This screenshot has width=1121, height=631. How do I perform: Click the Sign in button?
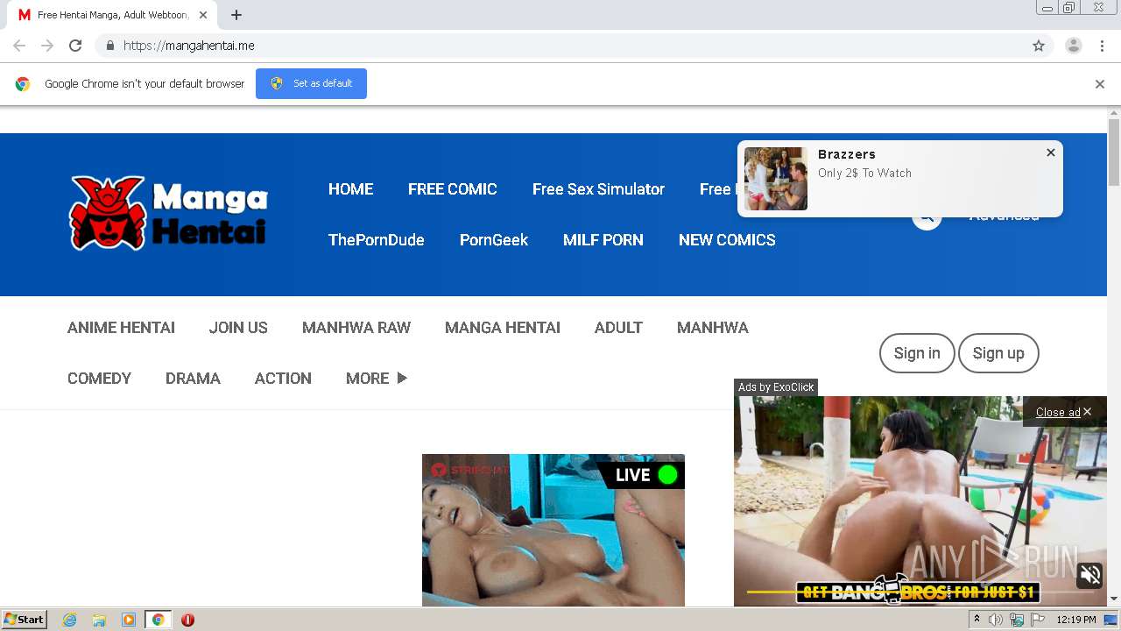(917, 353)
